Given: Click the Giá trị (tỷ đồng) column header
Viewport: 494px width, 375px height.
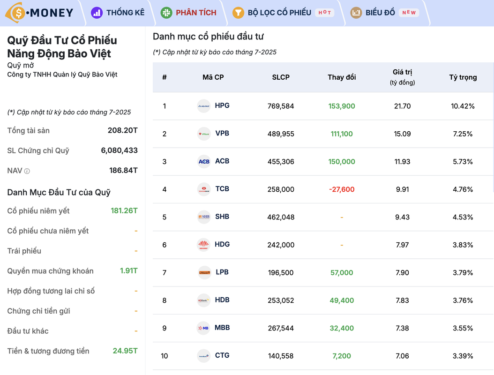Looking at the screenshot, I should (402, 77).
